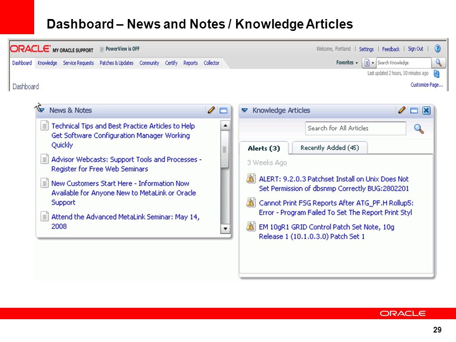Maximize the News & Notes panel
This screenshot has height=342, width=456.
[223, 111]
